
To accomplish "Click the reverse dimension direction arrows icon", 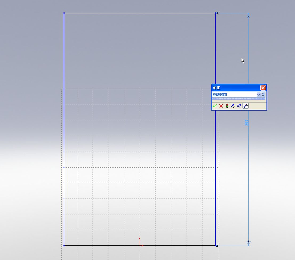I will point(233,106).
